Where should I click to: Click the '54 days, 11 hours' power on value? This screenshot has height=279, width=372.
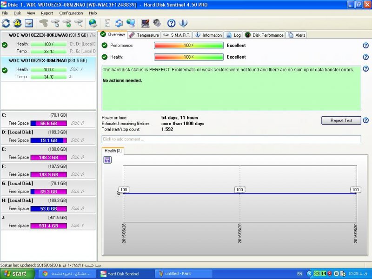click(179, 118)
